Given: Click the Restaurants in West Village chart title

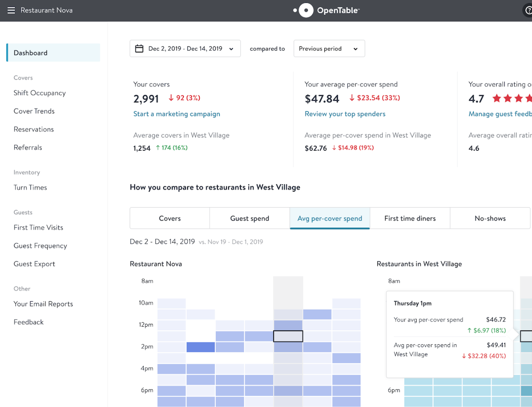Looking at the screenshot, I should click(419, 264).
